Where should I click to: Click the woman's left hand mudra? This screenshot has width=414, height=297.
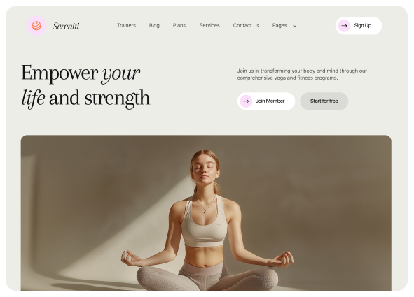[282, 259]
